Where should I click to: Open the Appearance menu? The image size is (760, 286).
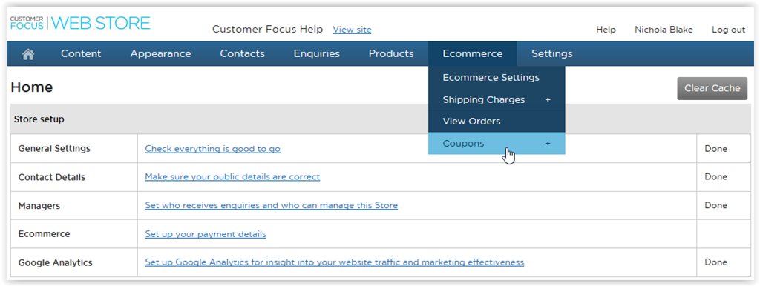point(160,53)
